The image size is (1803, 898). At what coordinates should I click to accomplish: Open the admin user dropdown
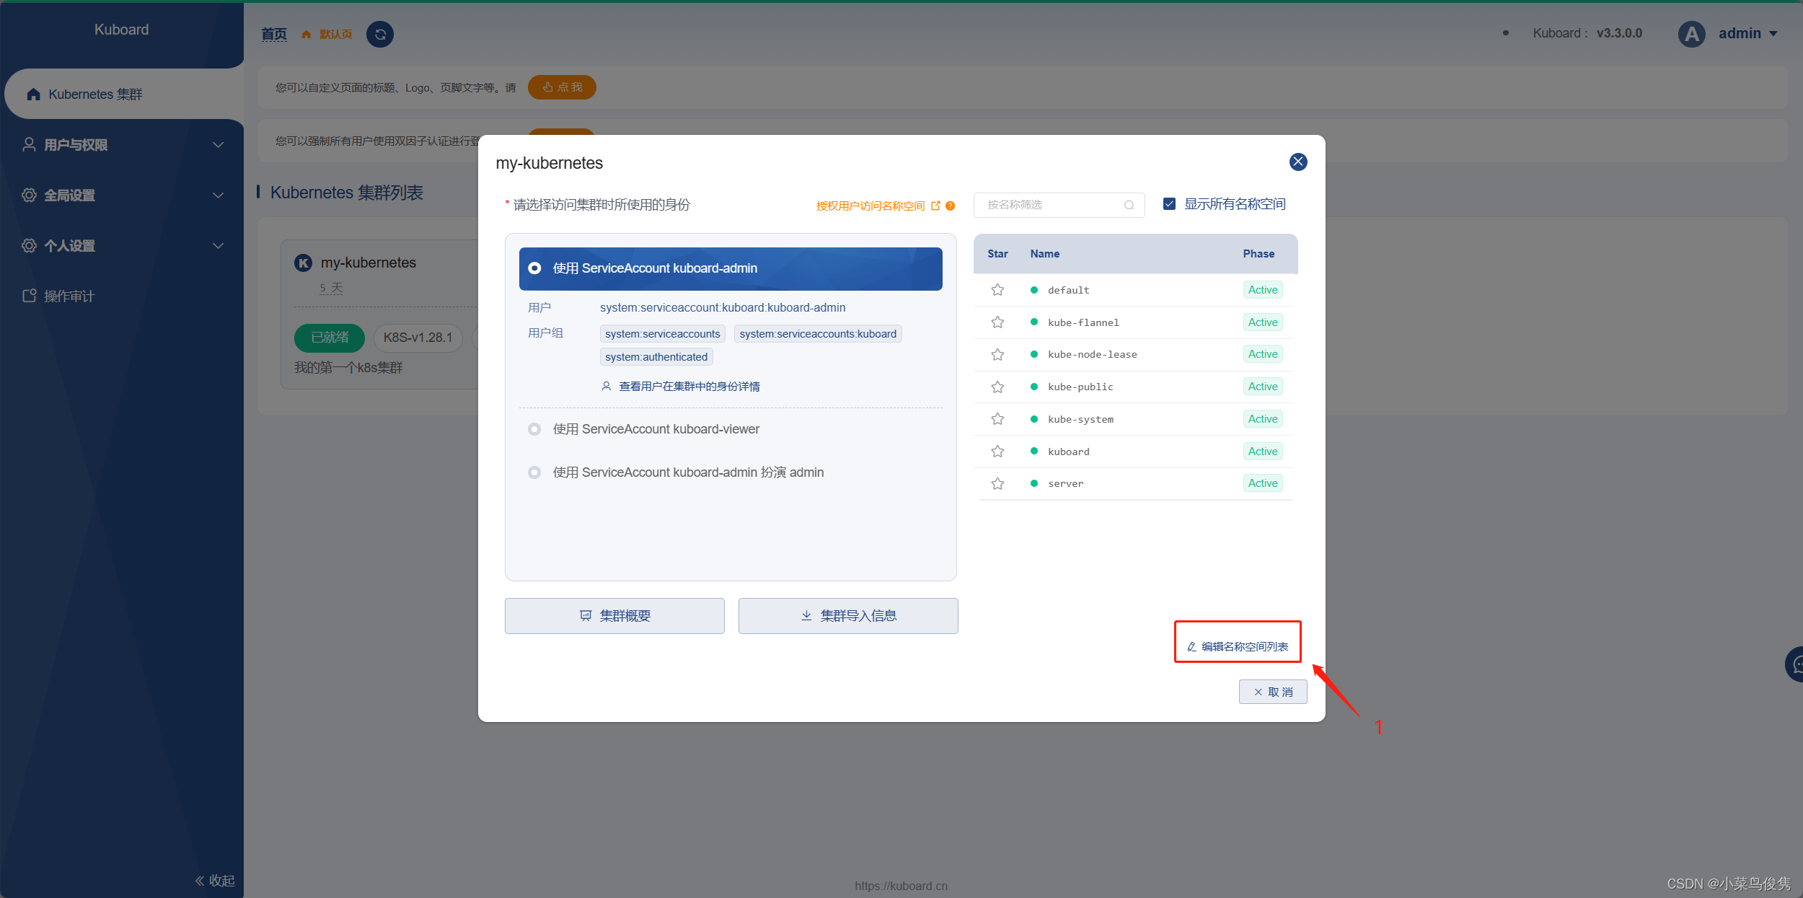pos(1748,33)
